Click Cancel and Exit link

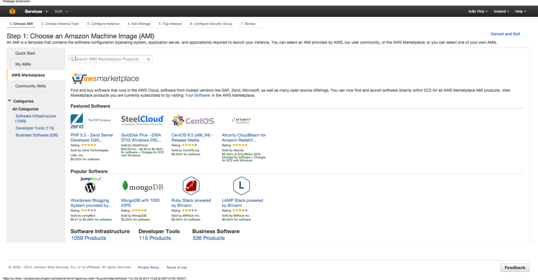[505, 34]
